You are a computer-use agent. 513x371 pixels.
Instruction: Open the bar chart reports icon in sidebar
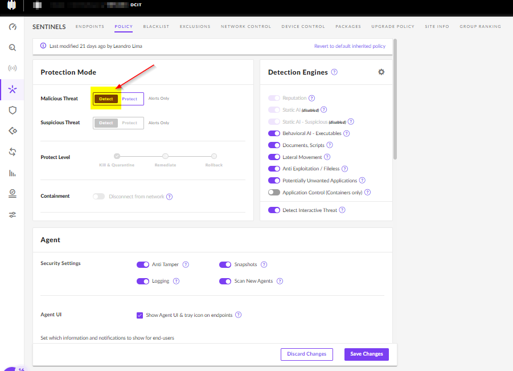[13, 173]
